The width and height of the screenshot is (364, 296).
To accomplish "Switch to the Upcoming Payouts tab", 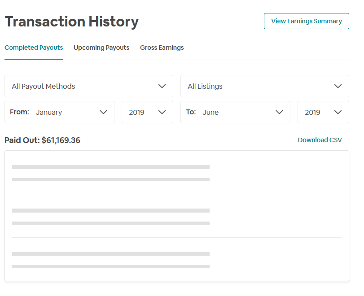I will click(101, 48).
